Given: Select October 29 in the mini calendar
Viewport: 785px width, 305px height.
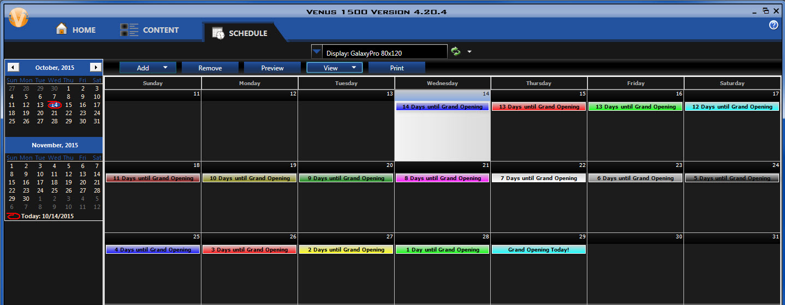Looking at the screenshot, I should [68, 121].
